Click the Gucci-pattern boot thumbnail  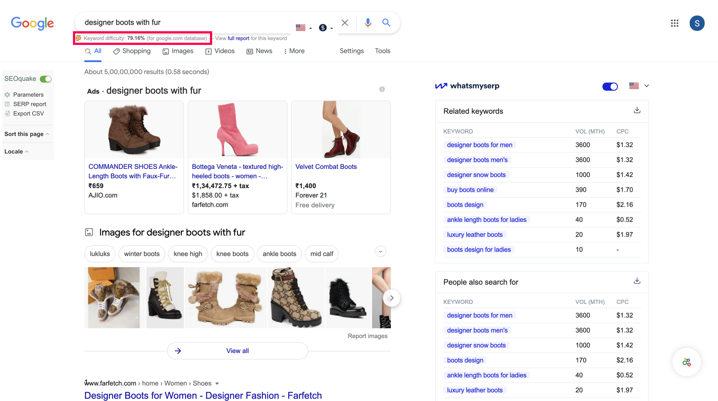pos(295,298)
